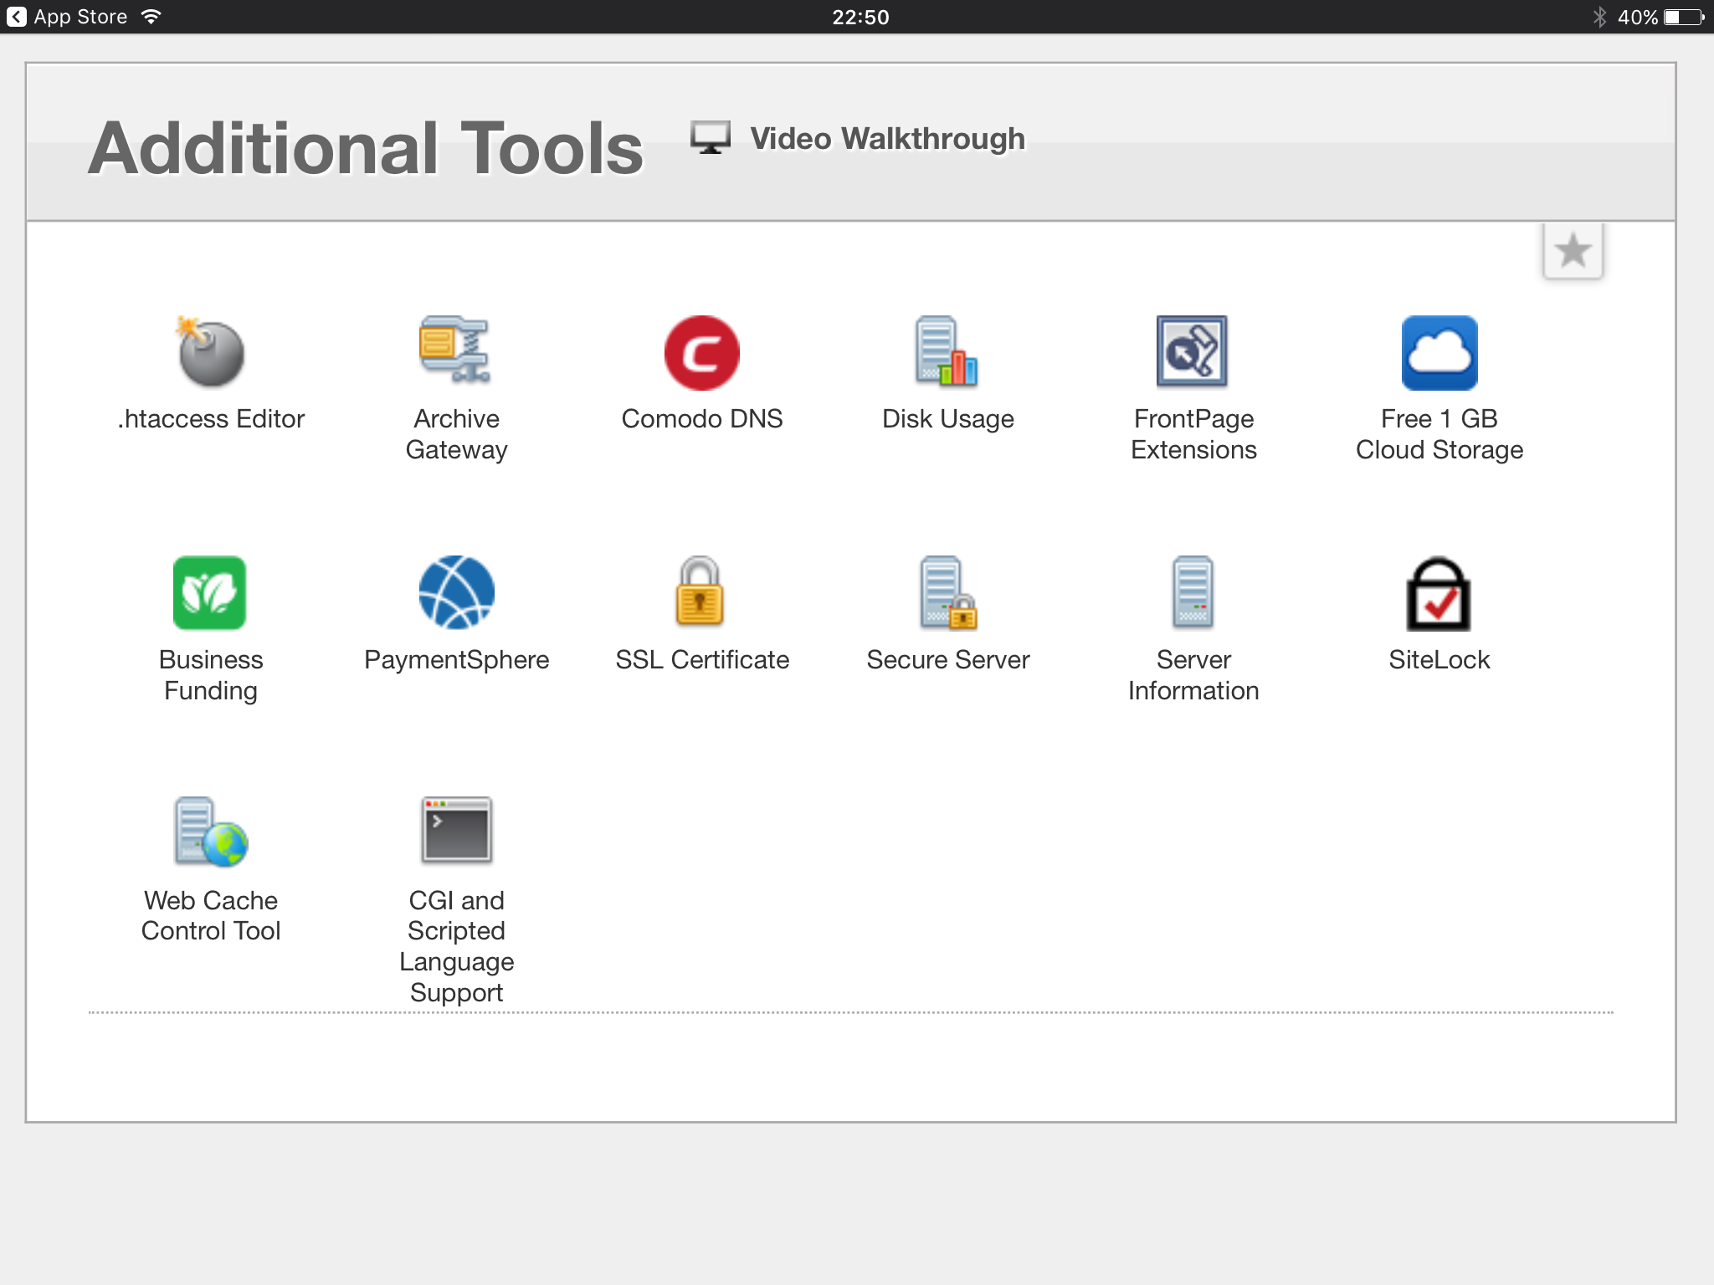Open the Free 1 GB Cloud Storage icon
Viewport: 1714px width, 1285px height.
1439,352
